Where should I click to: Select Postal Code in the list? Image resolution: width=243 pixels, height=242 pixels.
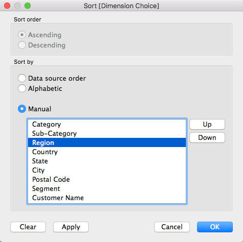point(107,179)
